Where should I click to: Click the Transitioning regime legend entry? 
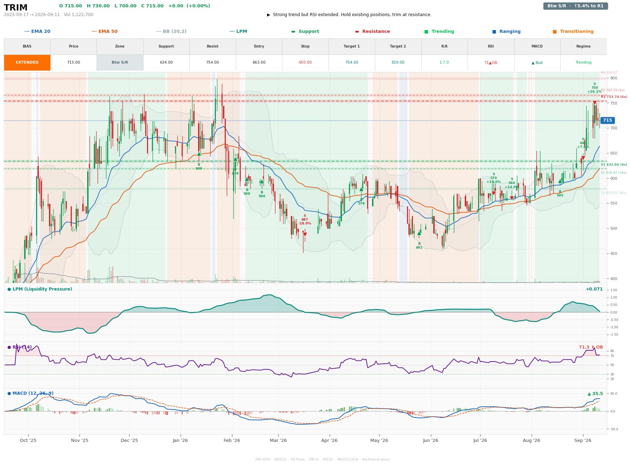click(573, 31)
